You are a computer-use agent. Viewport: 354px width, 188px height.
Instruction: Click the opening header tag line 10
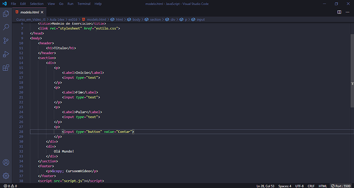click(x=46, y=43)
